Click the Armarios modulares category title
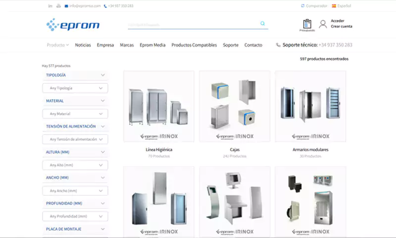 click(x=310, y=150)
